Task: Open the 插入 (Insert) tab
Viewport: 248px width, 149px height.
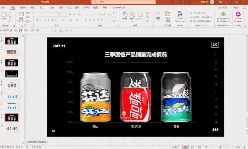Action: (x=33, y=7)
